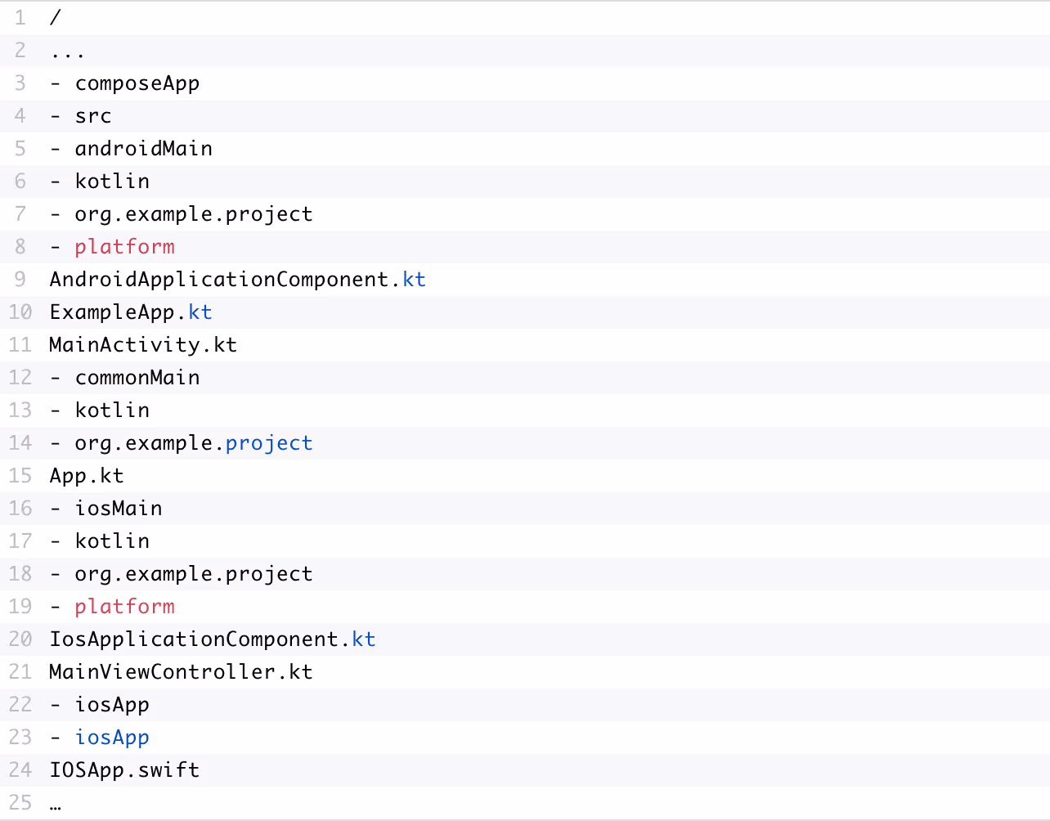Screen dimensions: 1050x821
Task: Click line number 9 in gutter
Action: coord(20,279)
